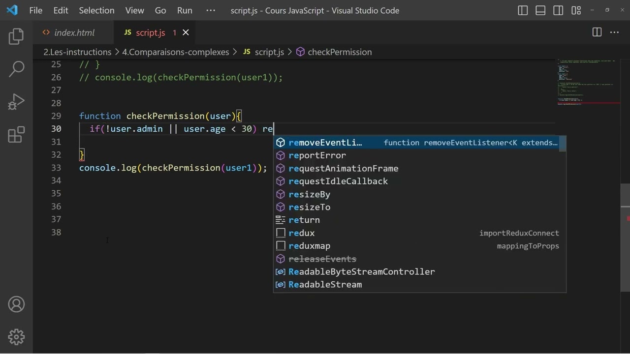Open the Go menu
Screen dimensions: 630x354
pos(160,10)
